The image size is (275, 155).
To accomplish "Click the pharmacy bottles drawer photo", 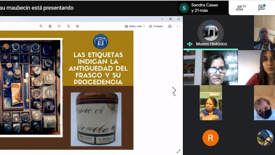I will pyautogui.click(x=30, y=87).
